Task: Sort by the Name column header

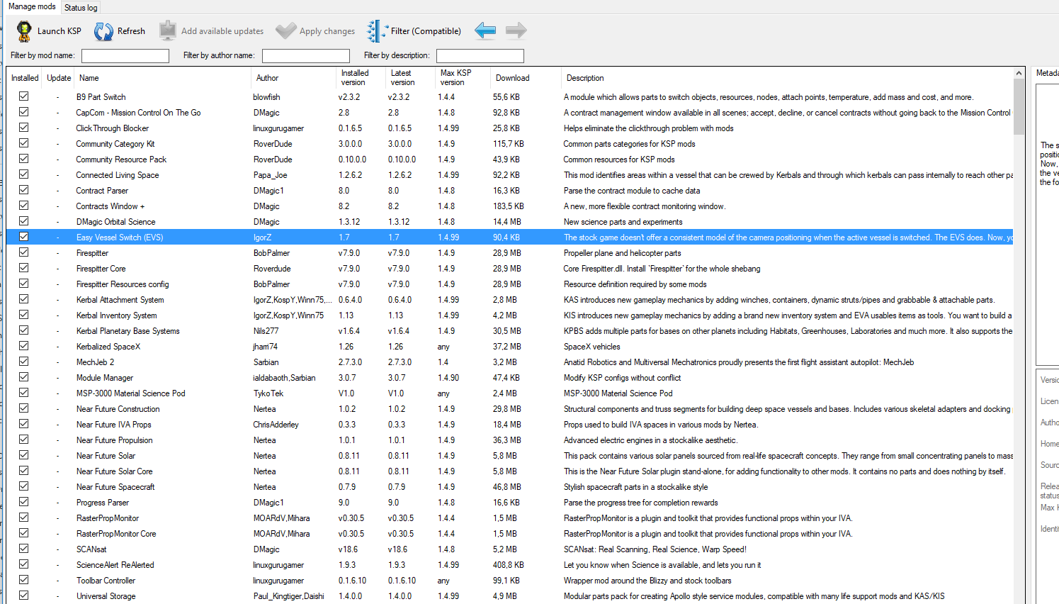Action: (163, 78)
